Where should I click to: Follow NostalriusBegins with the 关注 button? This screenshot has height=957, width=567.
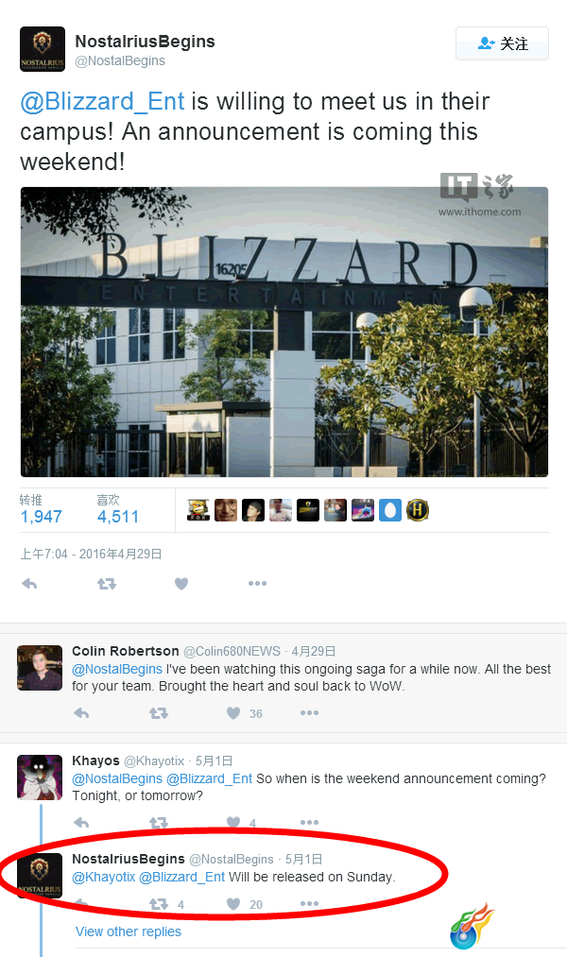(x=502, y=43)
